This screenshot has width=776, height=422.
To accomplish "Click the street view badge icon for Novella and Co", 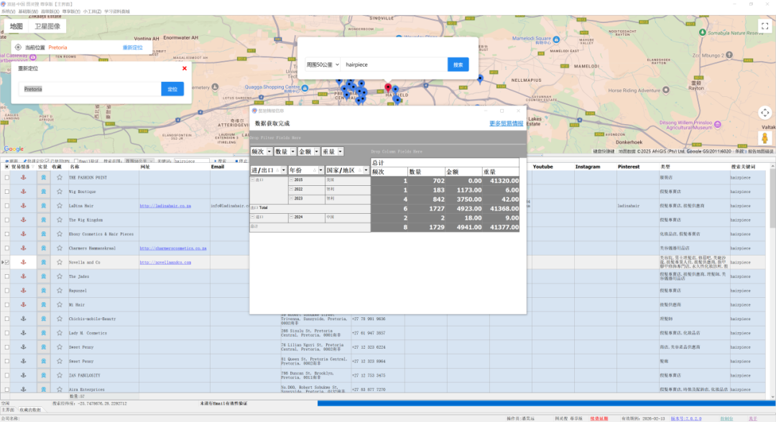I will point(44,263).
